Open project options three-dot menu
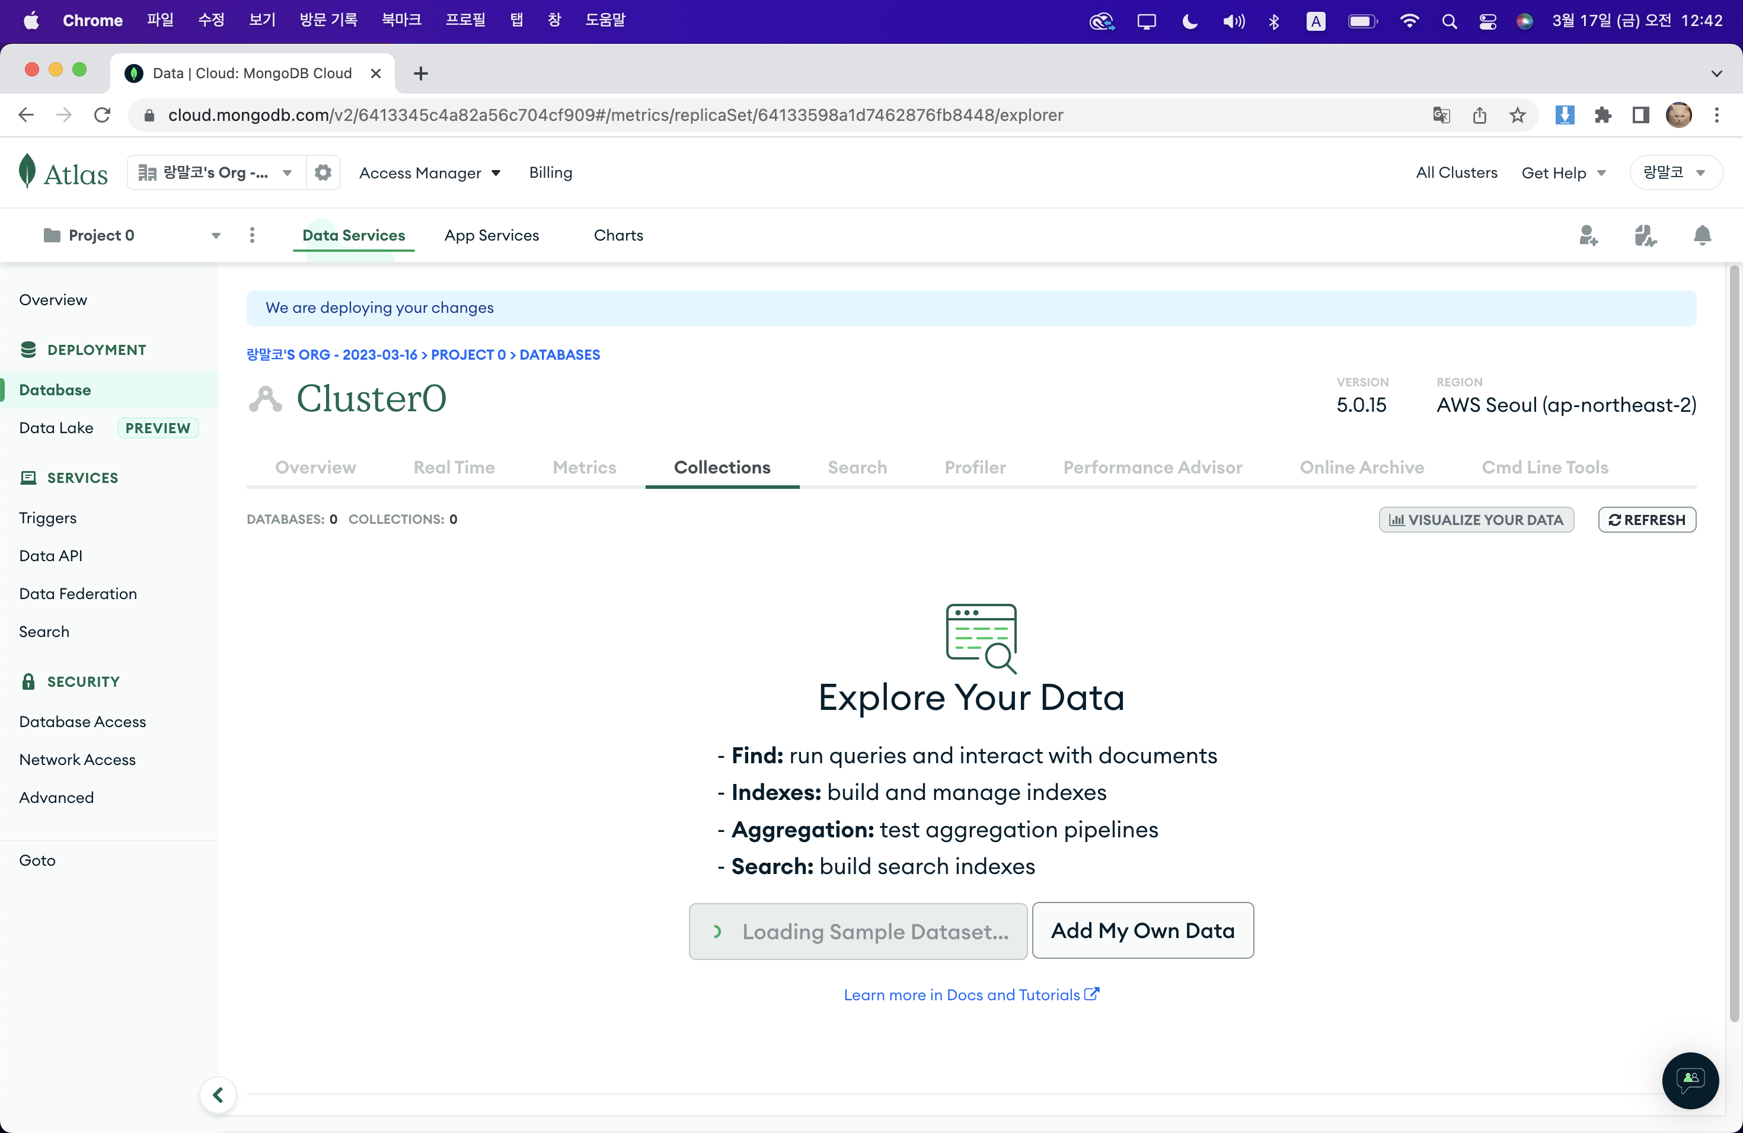Image resolution: width=1743 pixels, height=1133 pixels. coord(252,235)
